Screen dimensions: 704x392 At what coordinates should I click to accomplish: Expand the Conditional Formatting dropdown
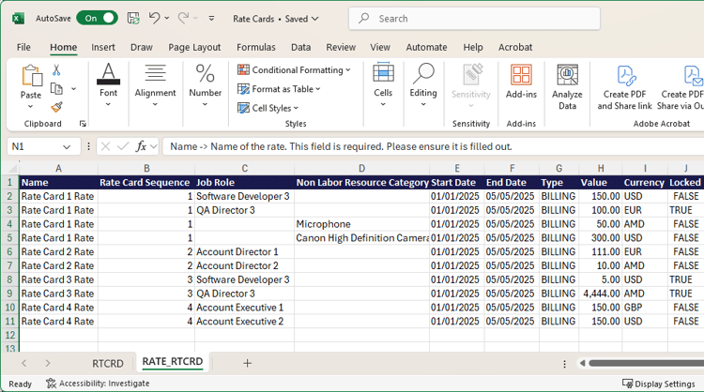[x=294, y=70]
